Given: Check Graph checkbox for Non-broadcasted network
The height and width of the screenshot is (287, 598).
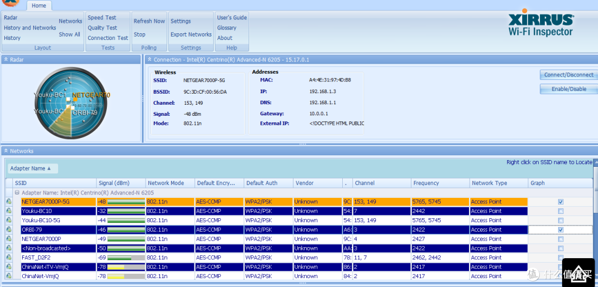Looking at the screenshot, I should click(x=560, y=248).
